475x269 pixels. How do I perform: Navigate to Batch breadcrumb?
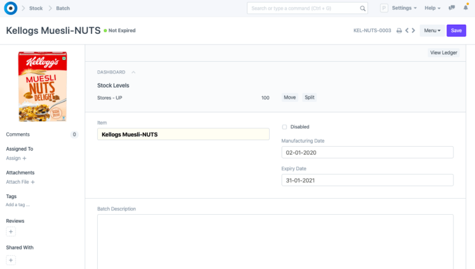pyautogui.click(x=63, y=8)
